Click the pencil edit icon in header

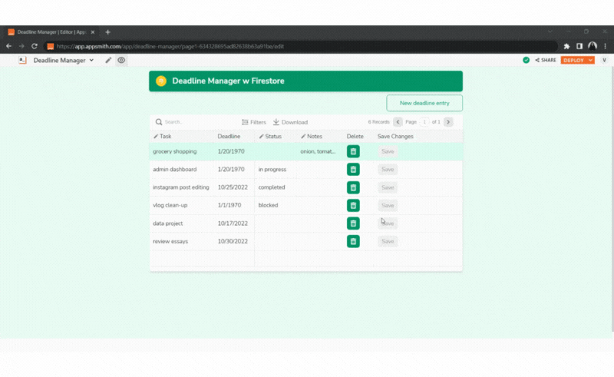(x=108, y=60)
